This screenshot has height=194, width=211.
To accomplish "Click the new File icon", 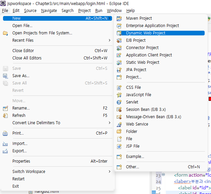I will (x=119, y=139).
